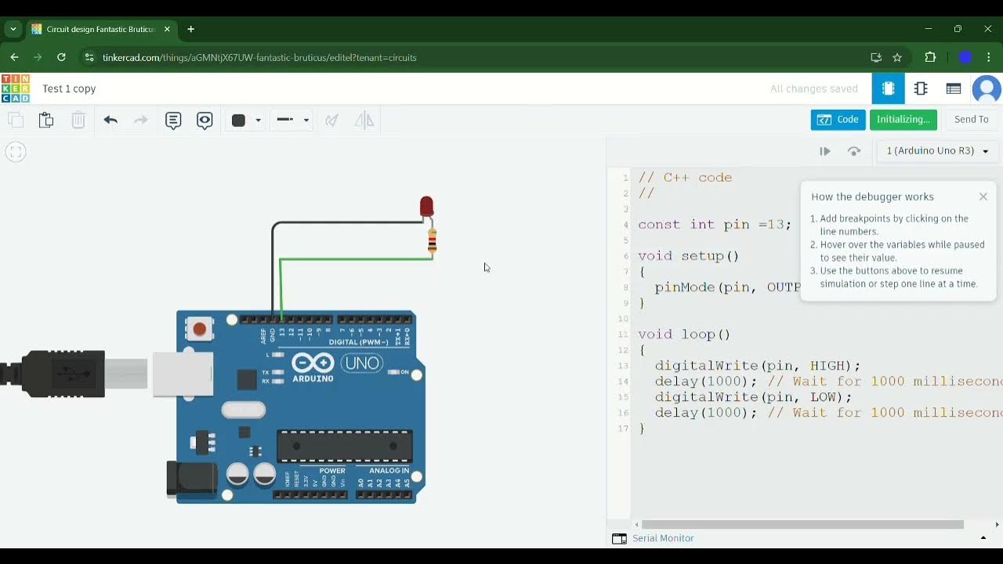1003x564 pixels.
Task: Select the resistor component
Action: coord(432,242)
